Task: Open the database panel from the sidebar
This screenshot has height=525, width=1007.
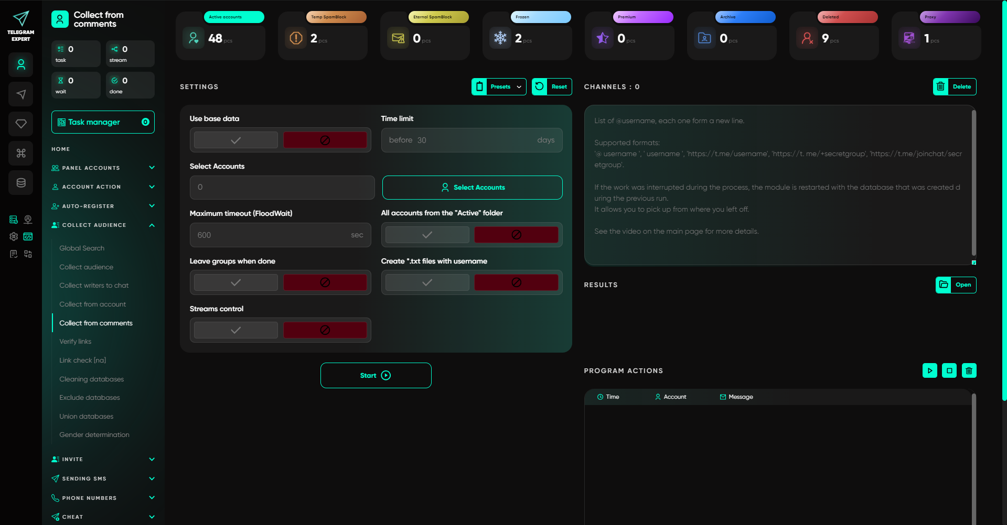Action: (21, 182)
